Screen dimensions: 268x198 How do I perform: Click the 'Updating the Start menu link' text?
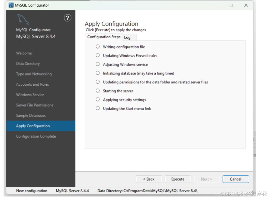click(x=127, y=109)
